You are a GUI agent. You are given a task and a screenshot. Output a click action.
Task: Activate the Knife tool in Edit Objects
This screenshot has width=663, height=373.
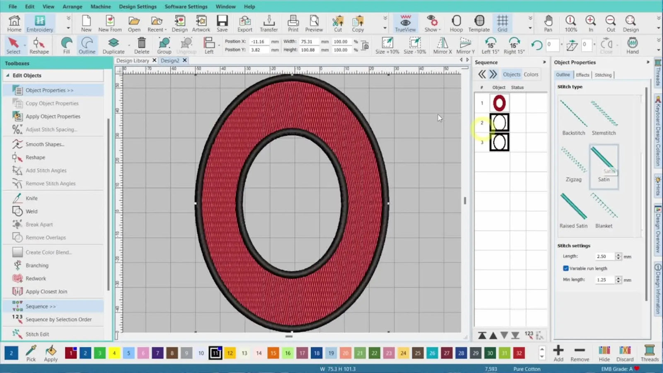pos(31,198)
